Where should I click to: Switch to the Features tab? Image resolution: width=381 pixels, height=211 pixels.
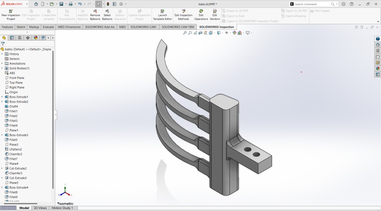click(x=7, y=27)
